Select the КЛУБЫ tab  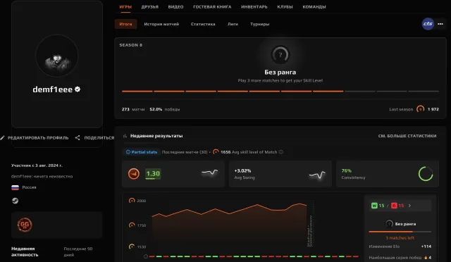click(x=285, y=6)
